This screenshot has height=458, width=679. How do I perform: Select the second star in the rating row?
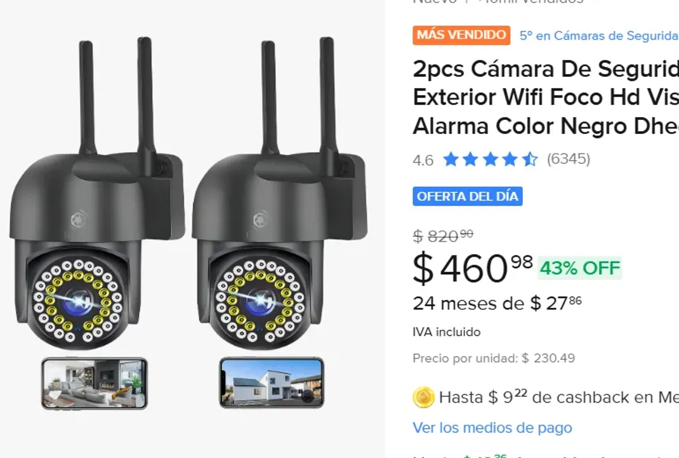[x=471, y=159]
